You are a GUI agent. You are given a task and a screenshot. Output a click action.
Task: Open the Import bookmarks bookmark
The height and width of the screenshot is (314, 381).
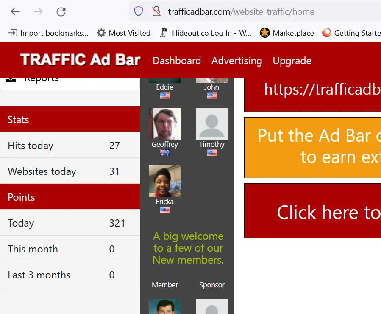(x=48, y=33)
